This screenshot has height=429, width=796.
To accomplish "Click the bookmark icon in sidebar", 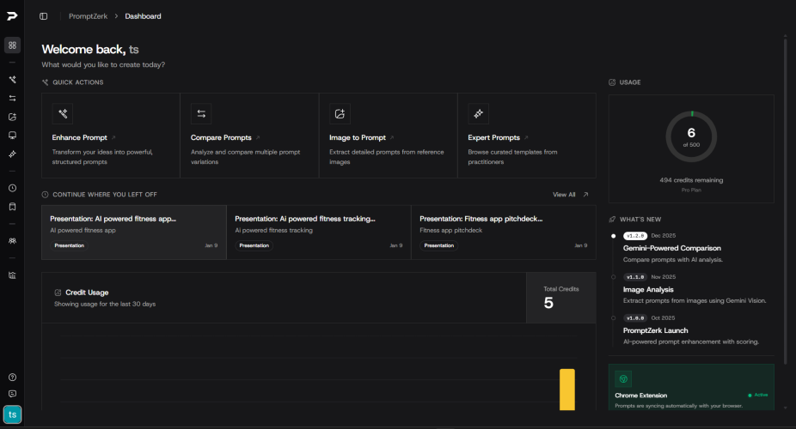I will click(x=12, y=206).
